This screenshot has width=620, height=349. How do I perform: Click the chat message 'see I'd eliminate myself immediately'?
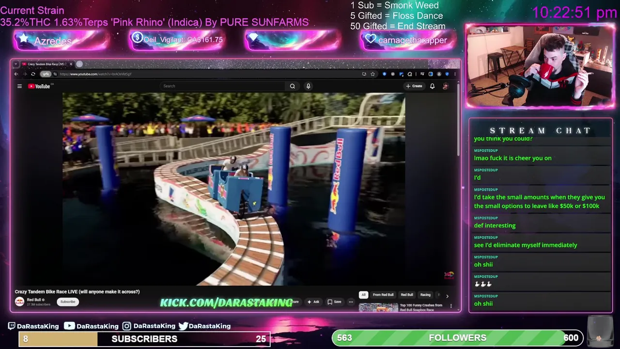(526, 245)
